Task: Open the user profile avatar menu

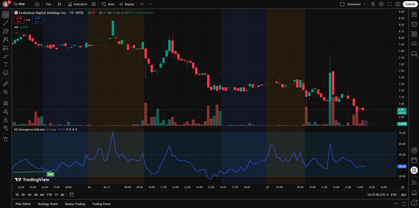Action: pos(6,4)
